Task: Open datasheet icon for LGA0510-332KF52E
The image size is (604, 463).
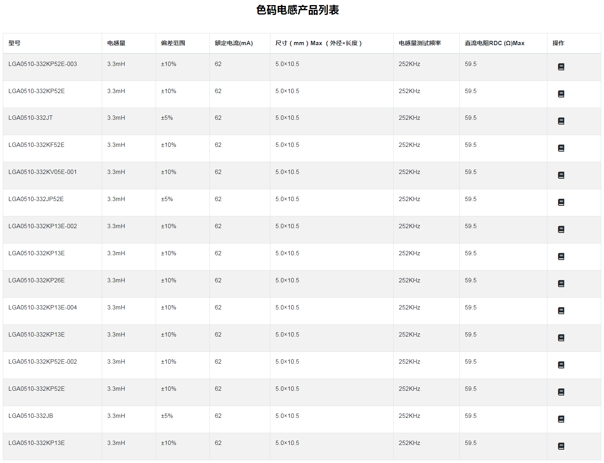Action: 561,148
